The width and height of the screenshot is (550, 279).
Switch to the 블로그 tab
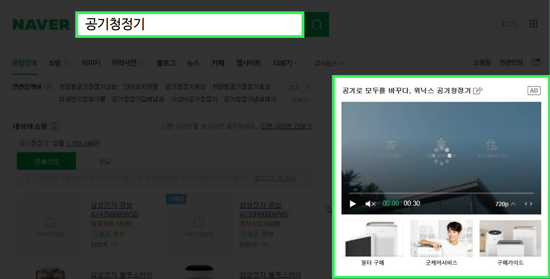click(165, 63)
